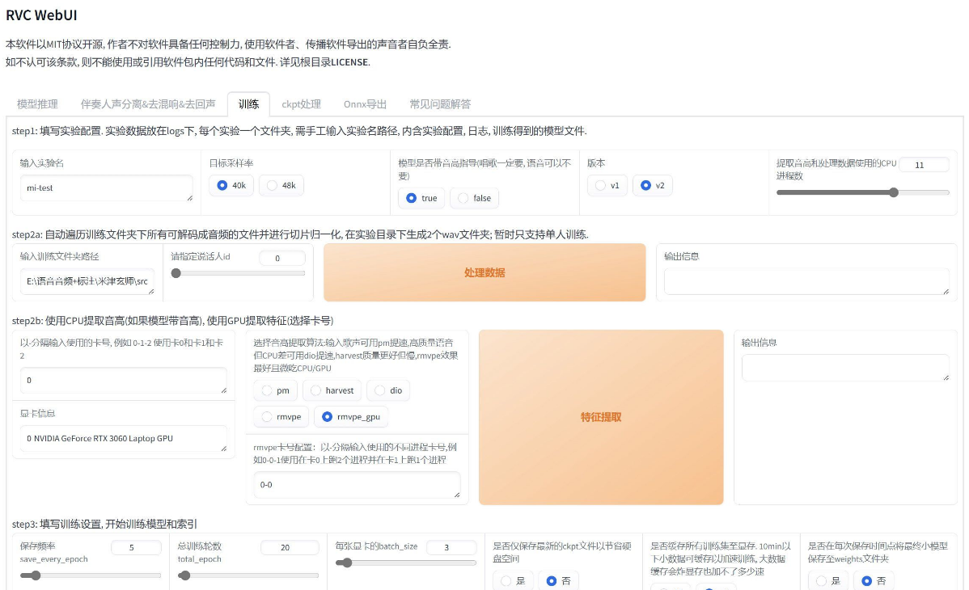The image size is (969, 590).
Task: Open the ckpt处理 tab
Action: coord(301,104)
